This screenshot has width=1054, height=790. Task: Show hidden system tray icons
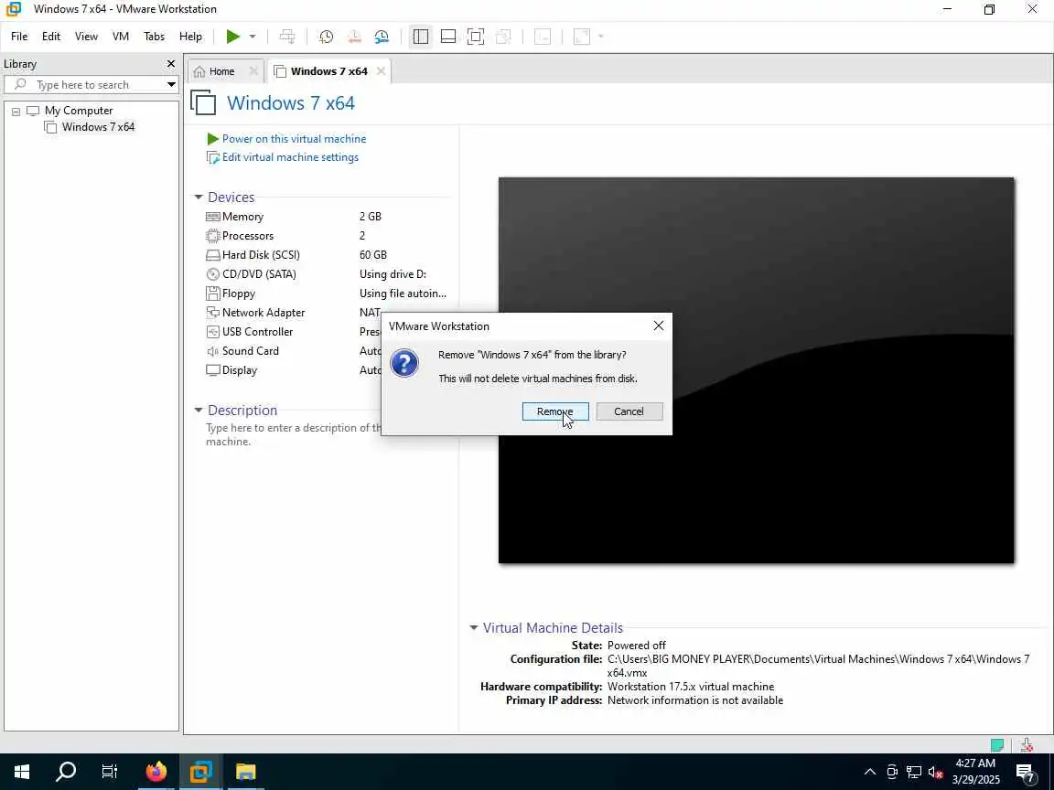pyautogui.click(x=870, y=772)
